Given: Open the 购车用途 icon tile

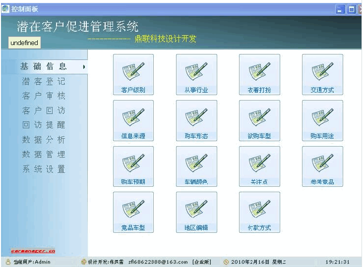Looking at the screenshot, I should click(322, 120).
